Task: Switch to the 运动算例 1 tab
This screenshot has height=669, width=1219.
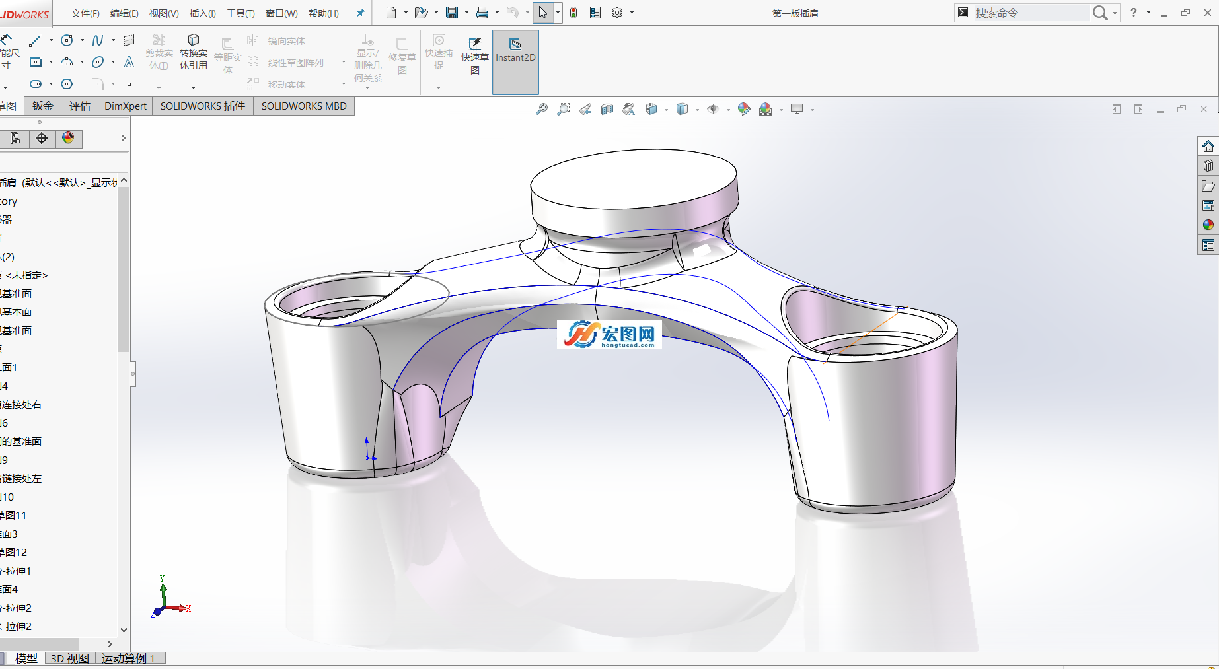Action: (128, 658)
